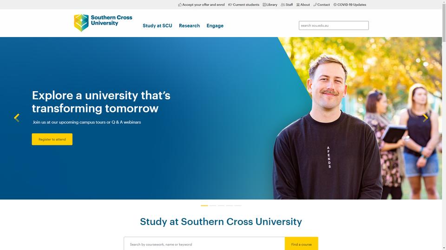Image resolution: width=446 pixels, height=250 pixels.
Task: Click the graduation cap icon for Current students
Action: pos(230,5)
